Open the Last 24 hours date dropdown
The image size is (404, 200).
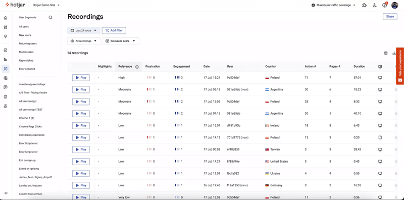tap(84, 30)
